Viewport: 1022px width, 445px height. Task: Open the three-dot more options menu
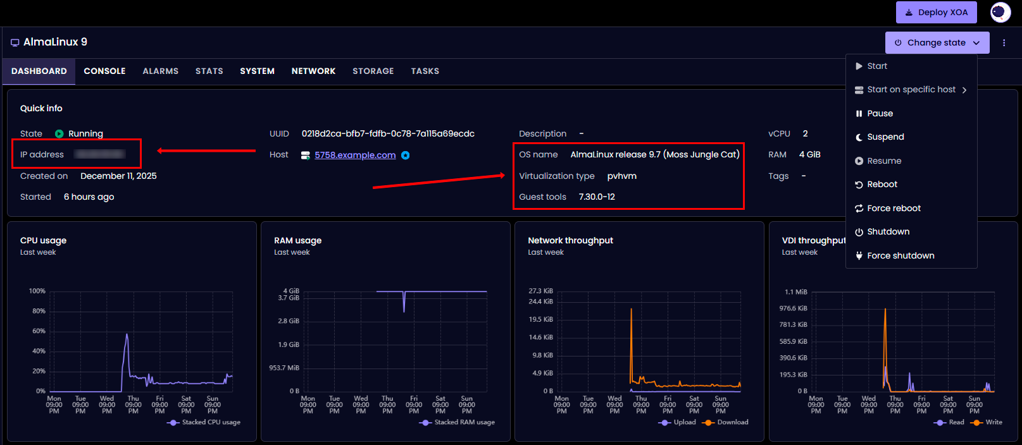(x=1004, y=43)
